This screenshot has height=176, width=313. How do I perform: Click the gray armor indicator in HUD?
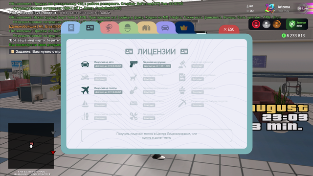(x=266, y=24)
